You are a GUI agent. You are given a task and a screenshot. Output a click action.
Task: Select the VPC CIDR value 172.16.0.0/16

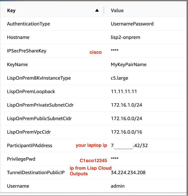[x=126, y=132]
